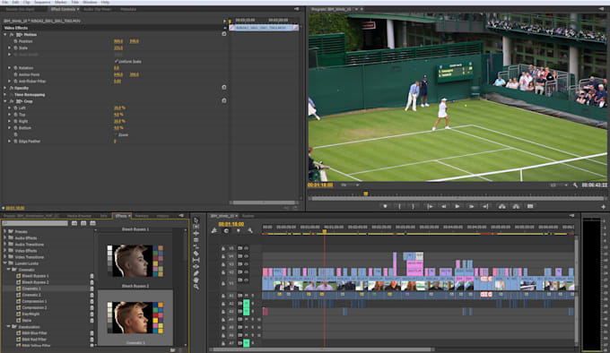Toggle V2 track output eye
The height and width of the screenshot is (353, 610).
(247, 272)
